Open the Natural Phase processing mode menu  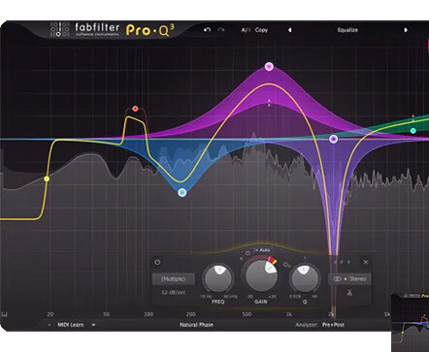196,325
